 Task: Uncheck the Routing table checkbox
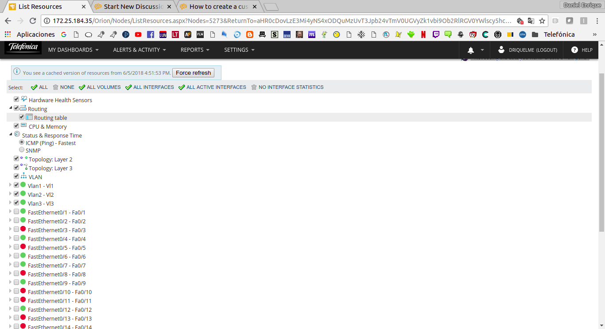coord(22,117)
